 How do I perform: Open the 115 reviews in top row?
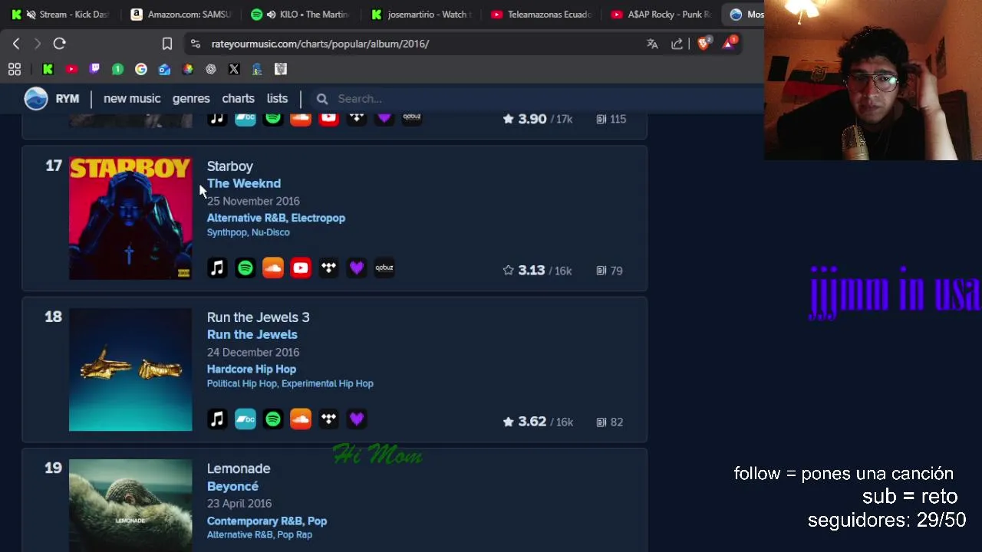(611, 119)
